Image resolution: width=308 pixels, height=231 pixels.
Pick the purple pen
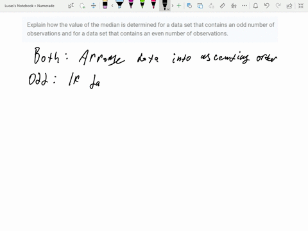[131, 4]
